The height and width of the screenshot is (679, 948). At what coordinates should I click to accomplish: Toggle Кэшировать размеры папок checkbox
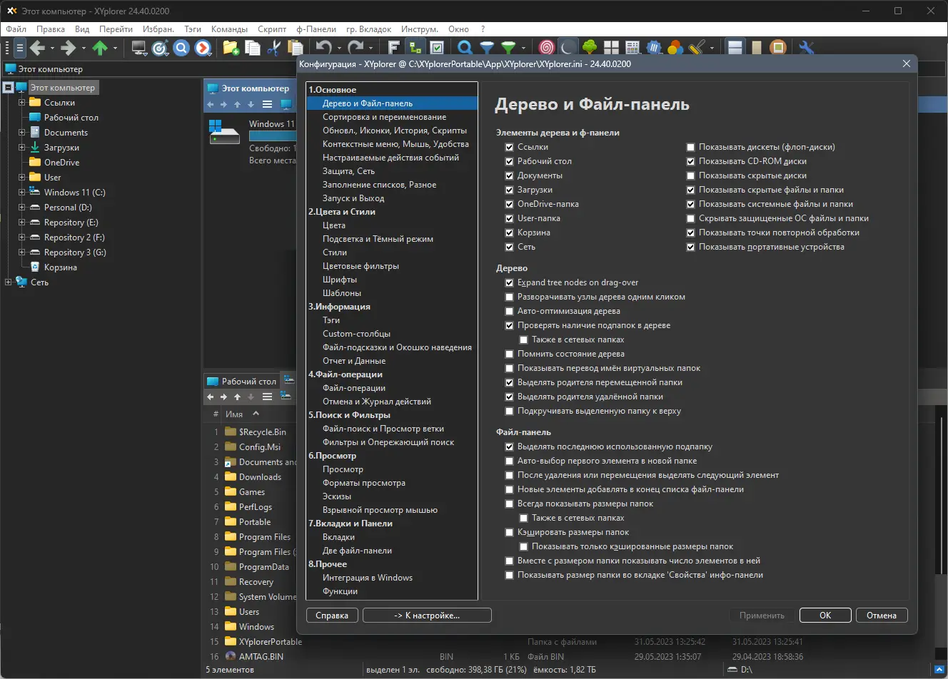[509, 532]
